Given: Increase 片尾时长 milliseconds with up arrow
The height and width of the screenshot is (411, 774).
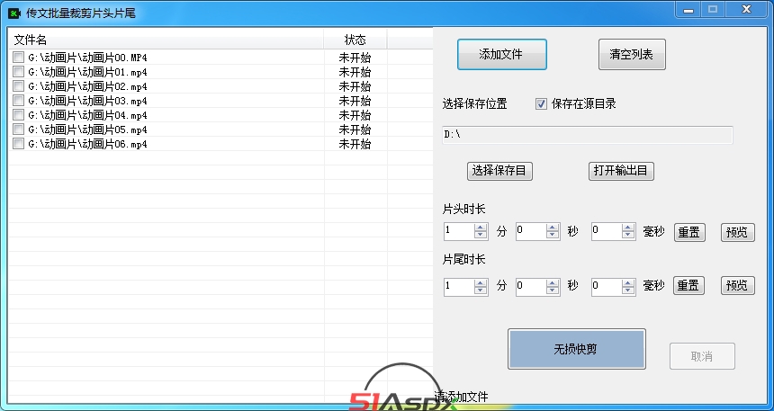Looking at the screenshot, I should coord(628,282).
